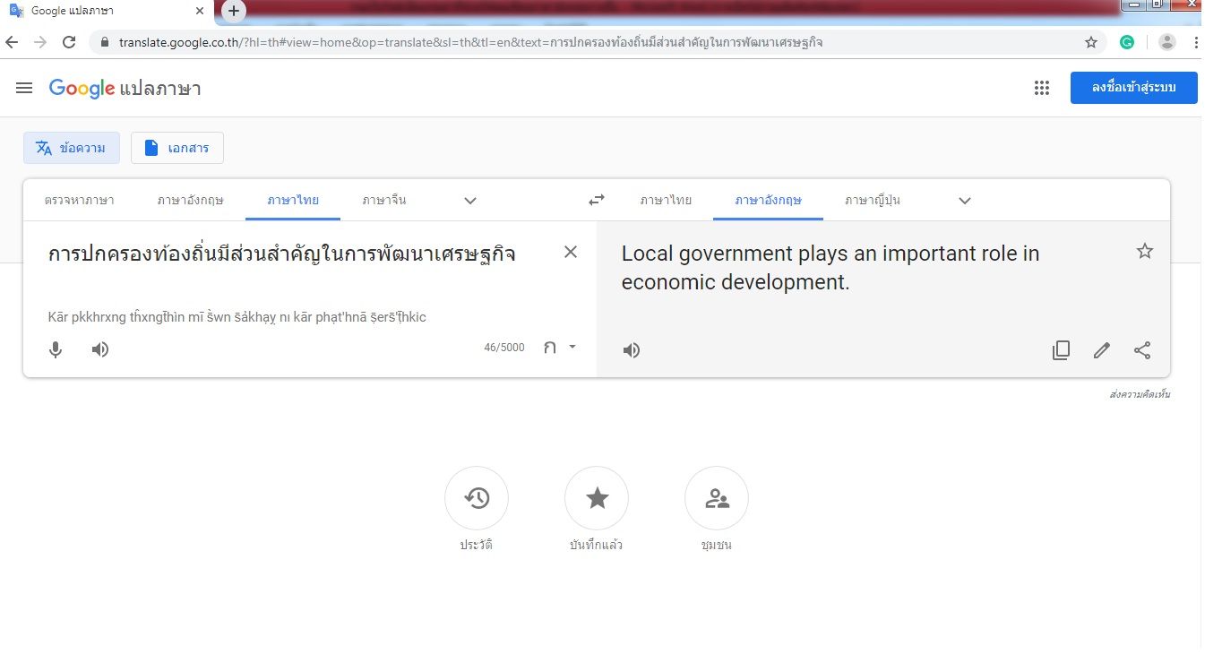Click the send feedback link (ส่งความคิดเห็น)
The width and height of the screenshot is (1222, 654).
(x=1140, y=394)
